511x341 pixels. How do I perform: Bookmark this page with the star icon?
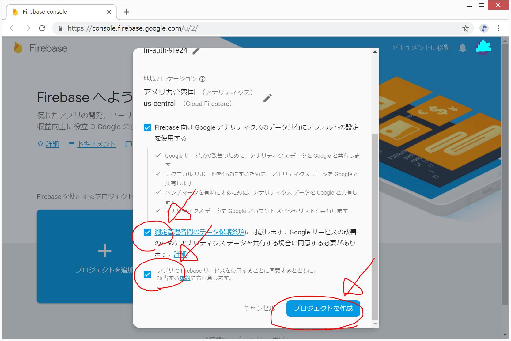[466, 28]
